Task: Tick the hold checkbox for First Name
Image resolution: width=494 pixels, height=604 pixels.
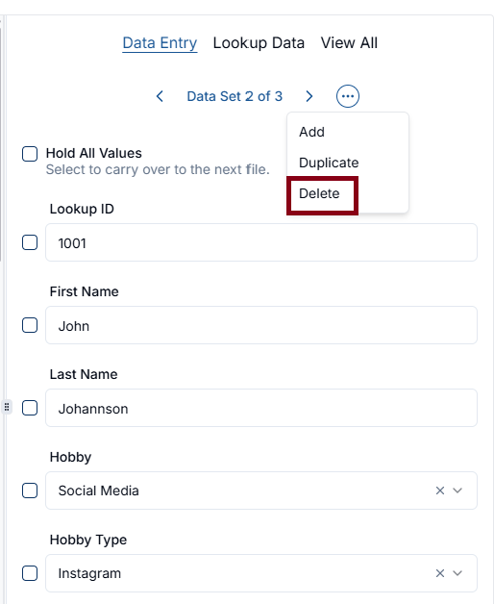Action: pyautogui.click(x=30, y=325)
